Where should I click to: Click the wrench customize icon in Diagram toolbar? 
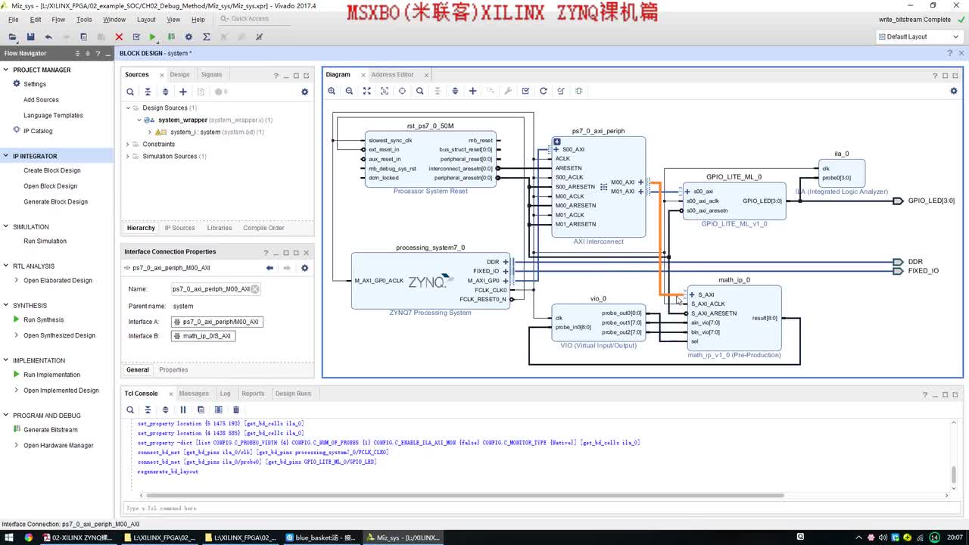pos(508,91)
